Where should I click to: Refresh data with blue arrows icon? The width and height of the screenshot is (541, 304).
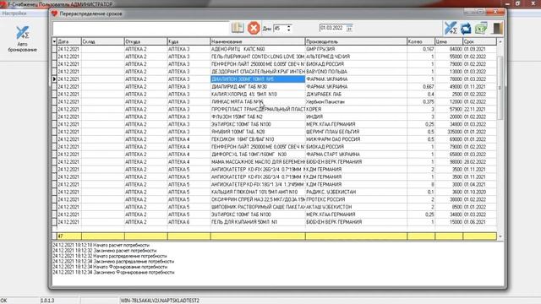coord(466,28)
